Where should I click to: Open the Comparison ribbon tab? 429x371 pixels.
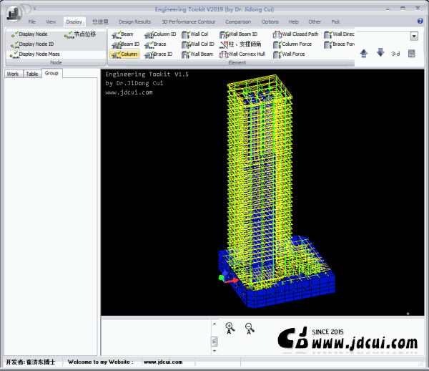click(238, 21)
